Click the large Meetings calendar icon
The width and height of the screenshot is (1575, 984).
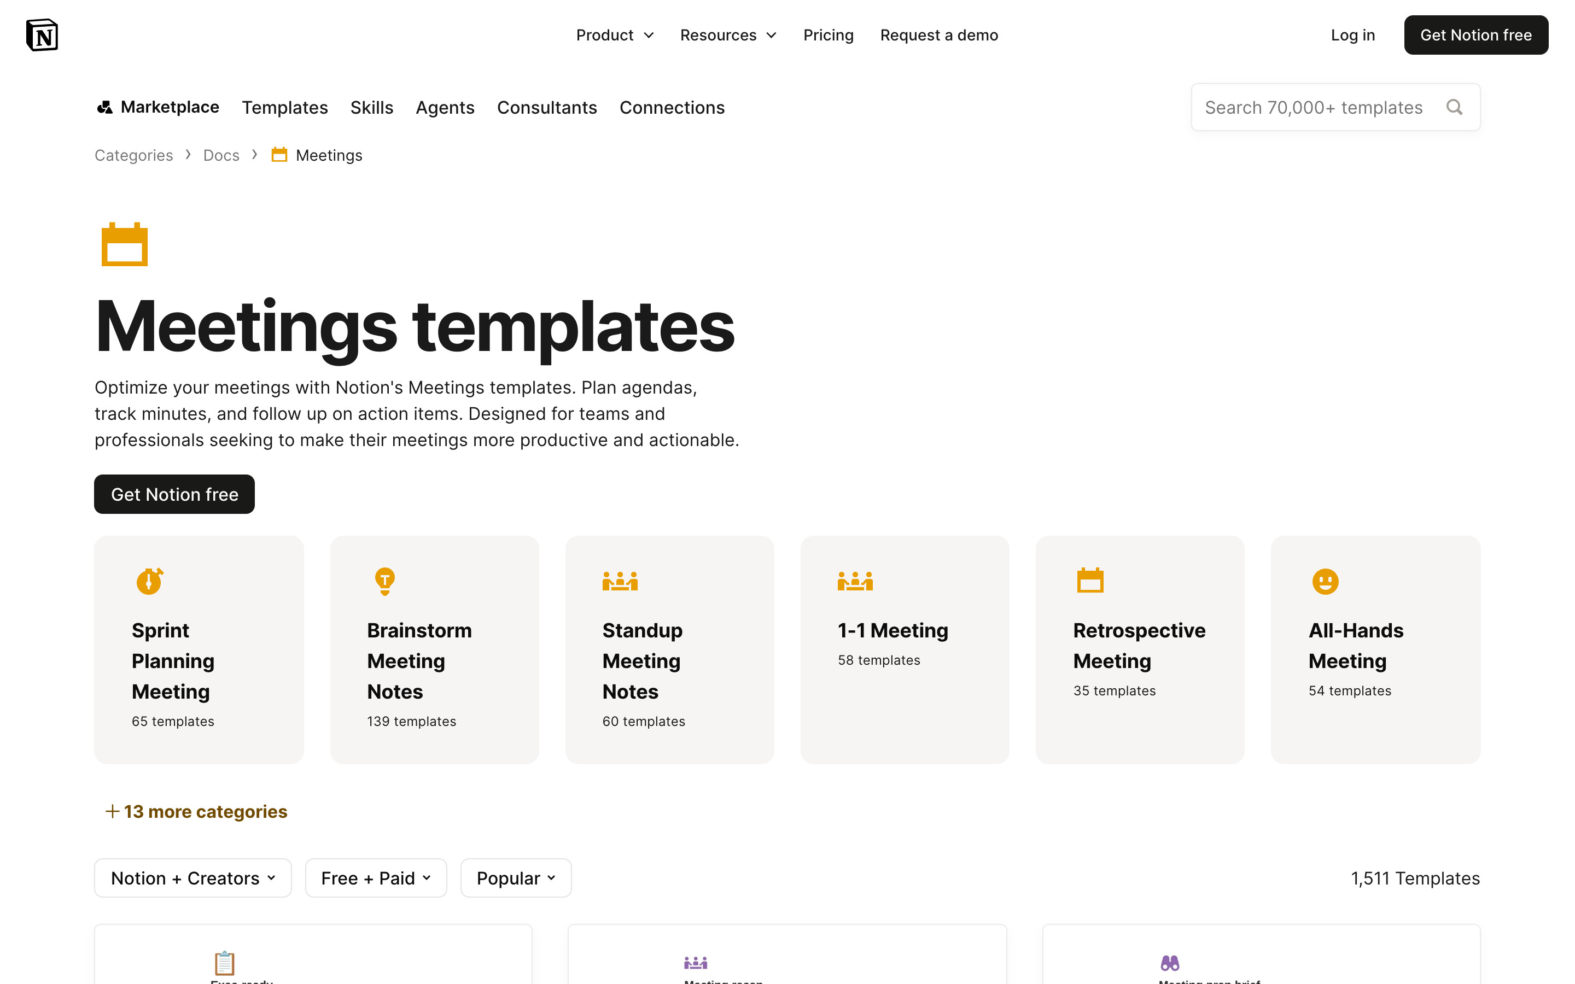pos(124,244)
